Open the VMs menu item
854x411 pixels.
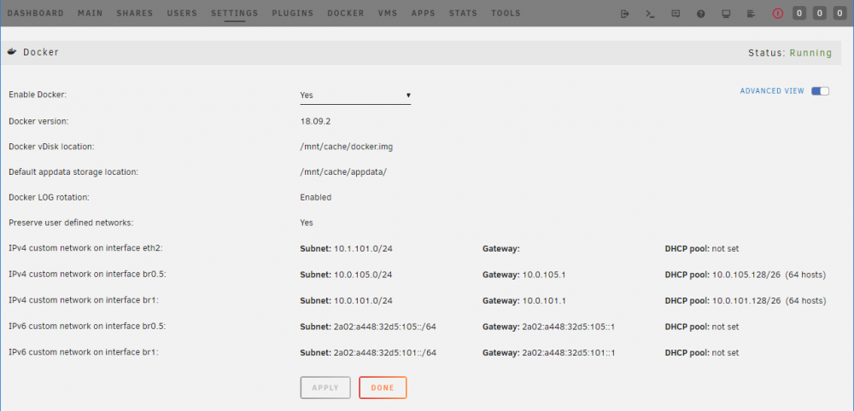tap(388, 13)
